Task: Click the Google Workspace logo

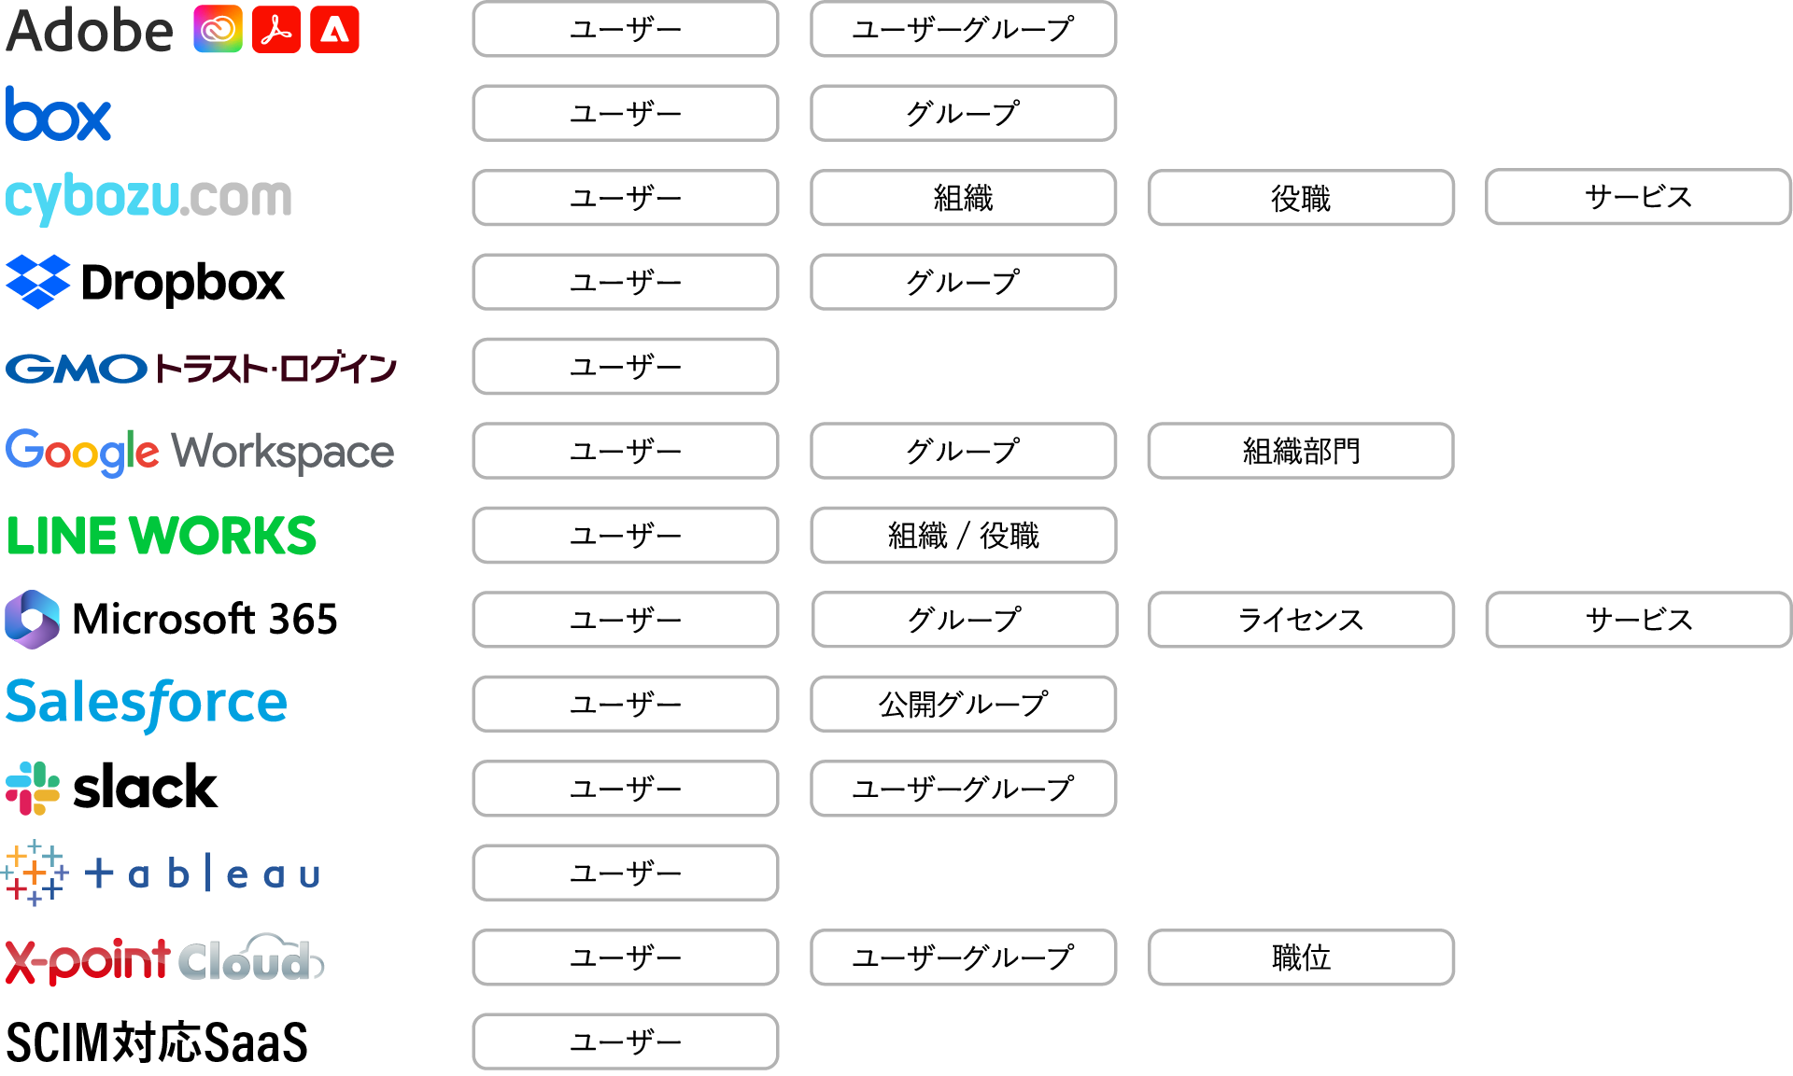Action: 200,452
